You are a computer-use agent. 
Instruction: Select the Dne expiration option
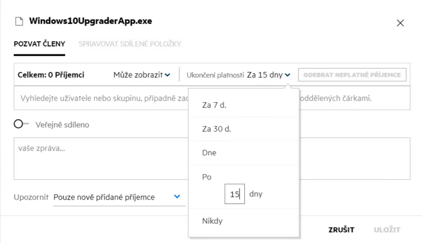point(209,153)
